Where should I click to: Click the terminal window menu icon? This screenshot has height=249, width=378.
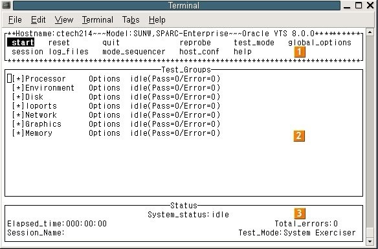(6, 5)
